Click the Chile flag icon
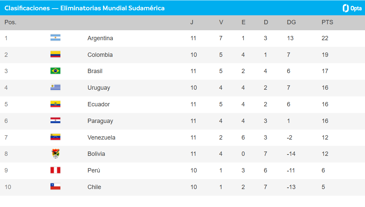 55,186
